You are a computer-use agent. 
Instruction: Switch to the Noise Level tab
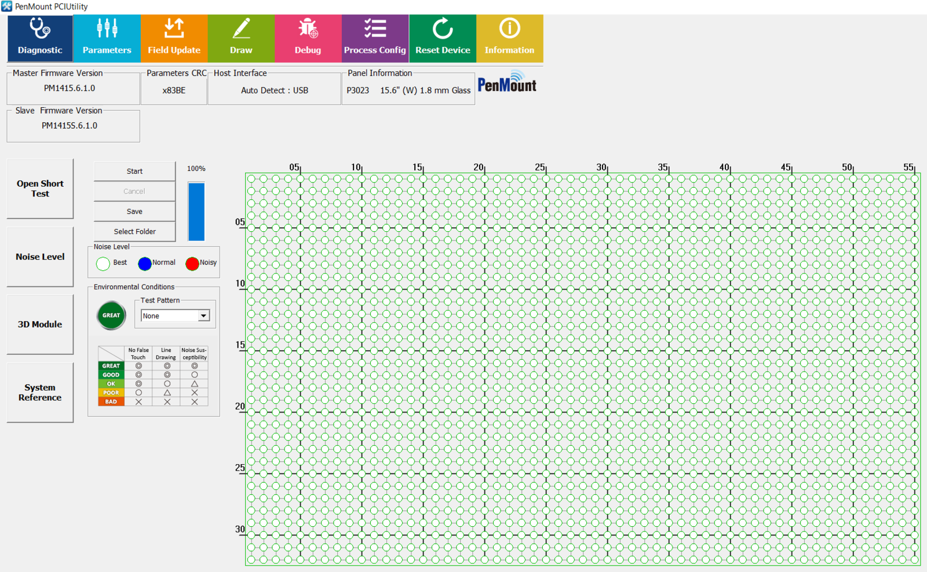[40, 257]
